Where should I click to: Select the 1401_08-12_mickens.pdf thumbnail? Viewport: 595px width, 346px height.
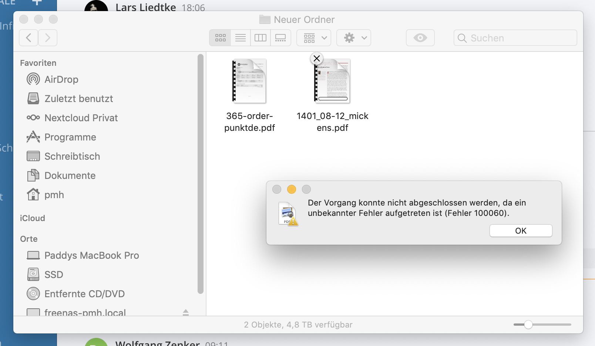332,81
